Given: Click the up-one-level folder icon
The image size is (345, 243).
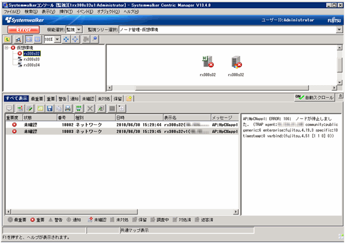Looking at the screenshot, I should pyautogui.click(x=7, y=39).
